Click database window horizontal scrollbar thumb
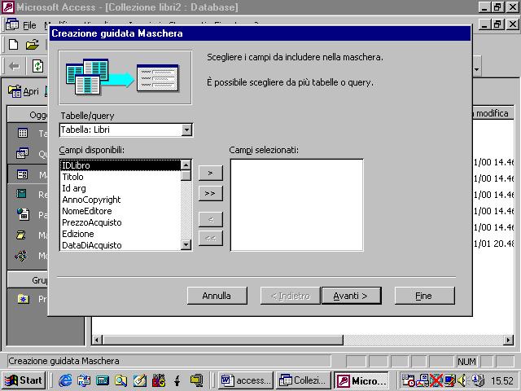The height and width of the screenshot is (391, 521). [223, 340]
